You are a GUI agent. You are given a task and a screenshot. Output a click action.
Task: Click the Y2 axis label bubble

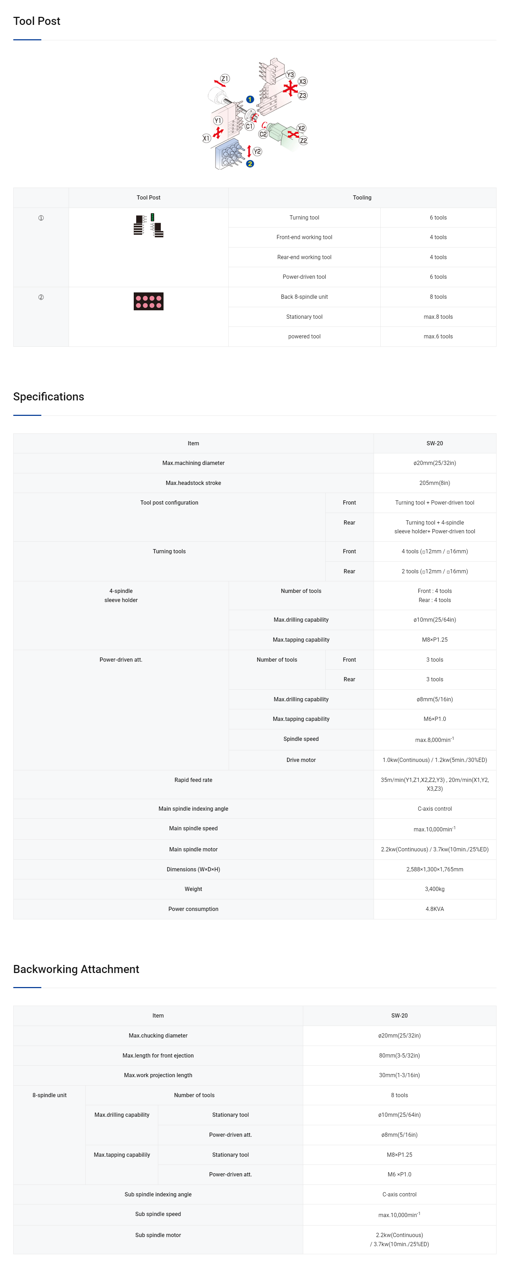257,151
